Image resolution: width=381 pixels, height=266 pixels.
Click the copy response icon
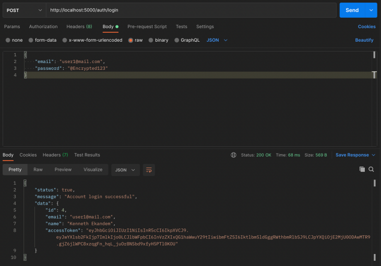[x=362, y=170]
